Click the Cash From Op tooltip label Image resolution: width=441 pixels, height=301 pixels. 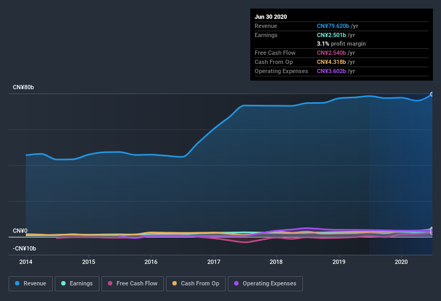click(273, 62)
